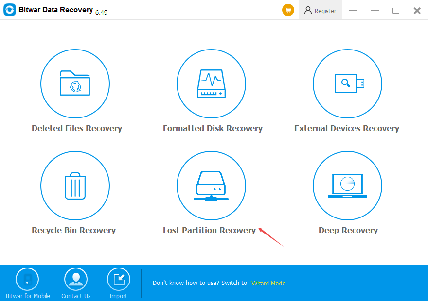Select the Formatted Disk Recovery drive icon

coord(211,84)
